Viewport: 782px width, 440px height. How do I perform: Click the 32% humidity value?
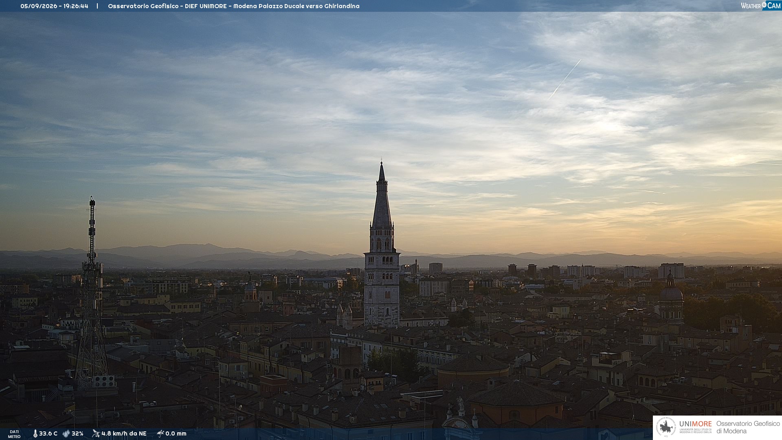pyautogui.click(x=77, y=433)
